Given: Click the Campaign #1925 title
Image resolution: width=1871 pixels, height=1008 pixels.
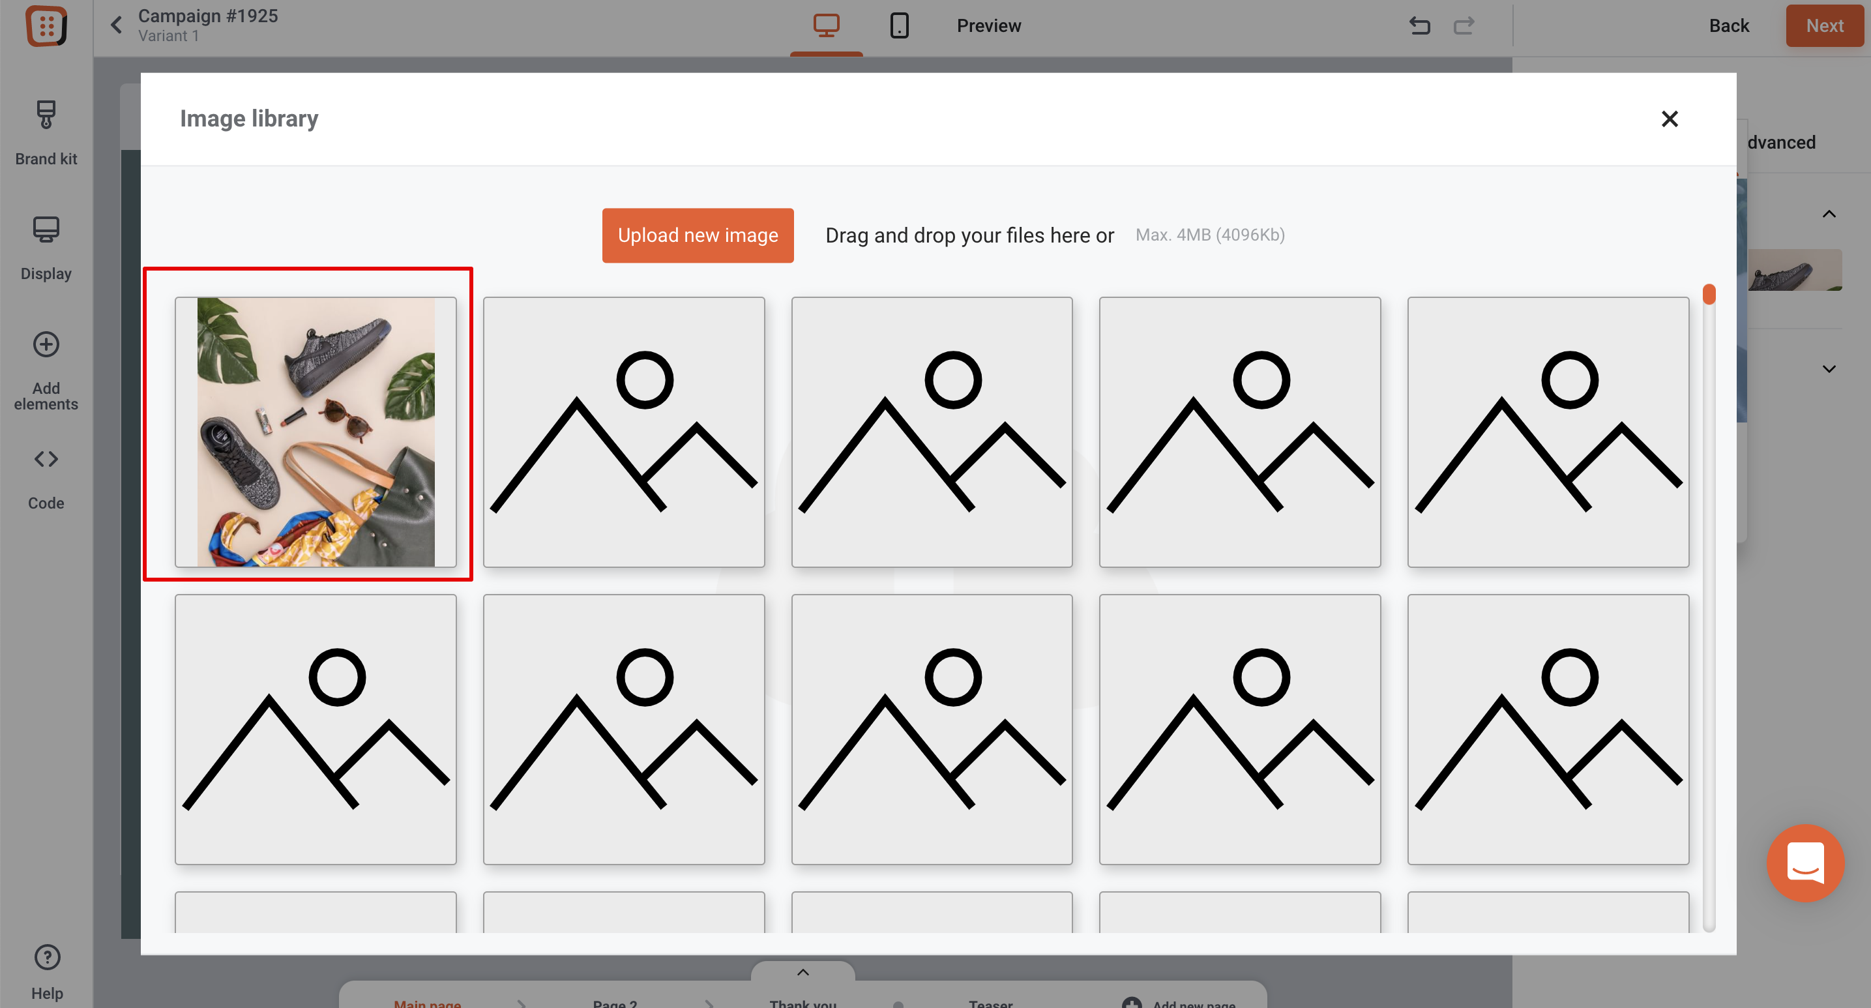Looking at the screenshot, I should click(x=208, y=16).
